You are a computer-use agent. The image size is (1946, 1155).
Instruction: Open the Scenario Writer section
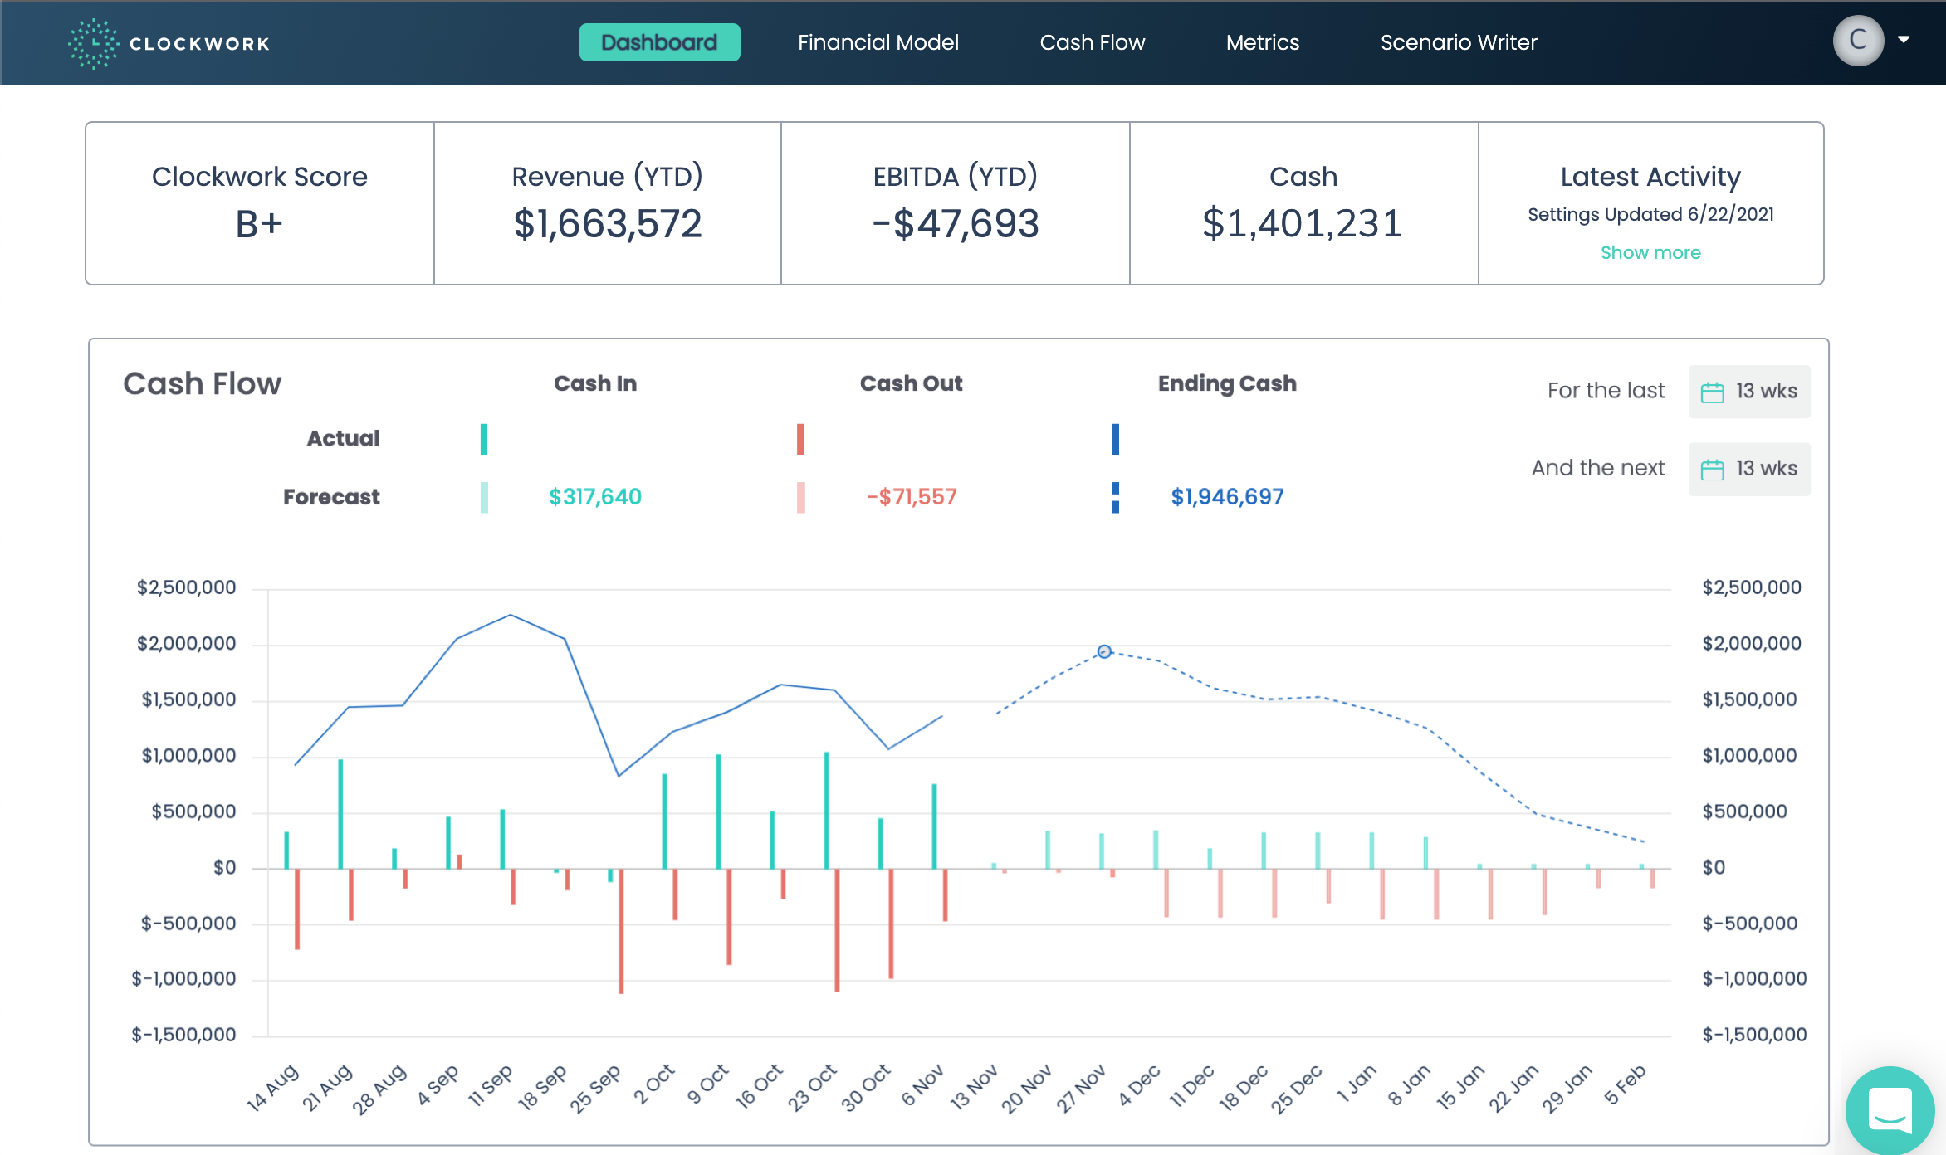[1459, 42]
